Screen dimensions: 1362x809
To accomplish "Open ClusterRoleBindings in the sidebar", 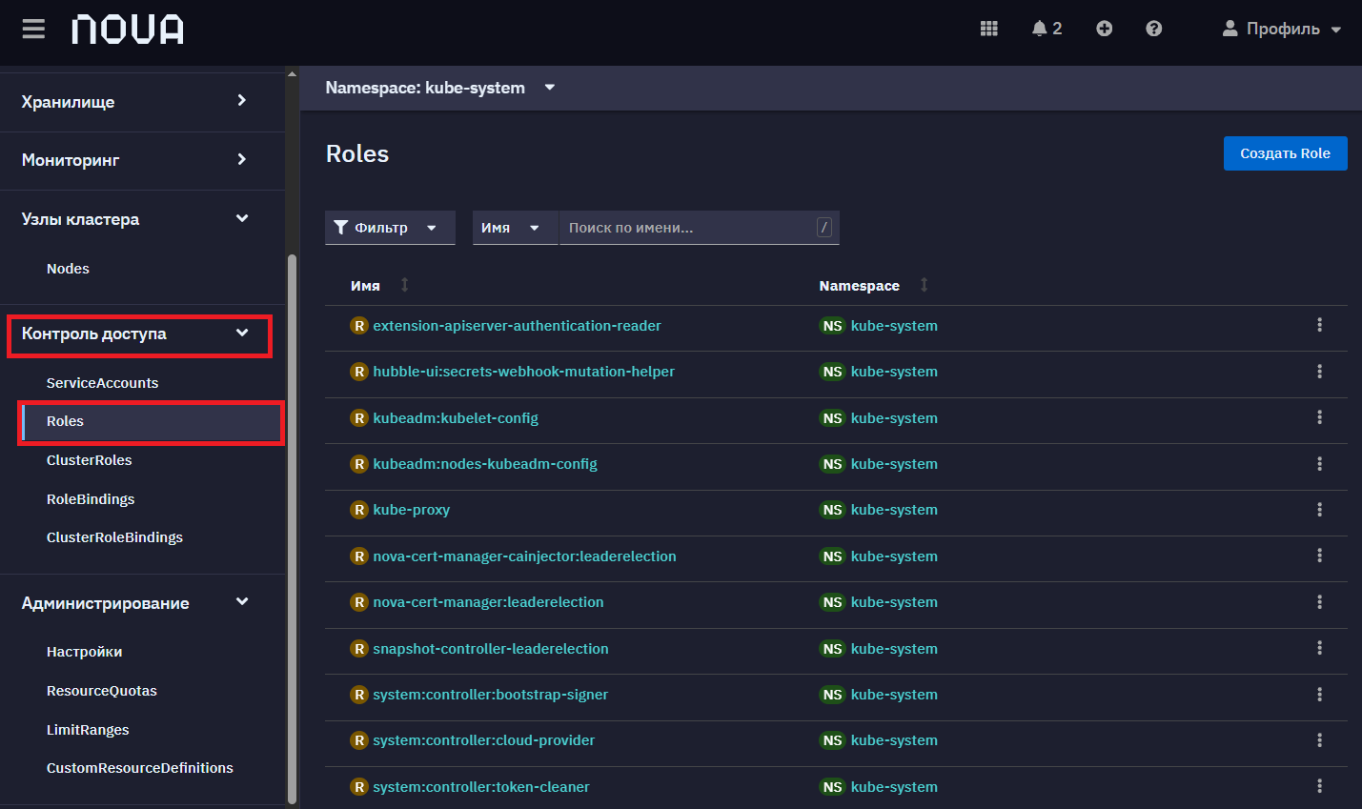I will click(x=114, y=537).
